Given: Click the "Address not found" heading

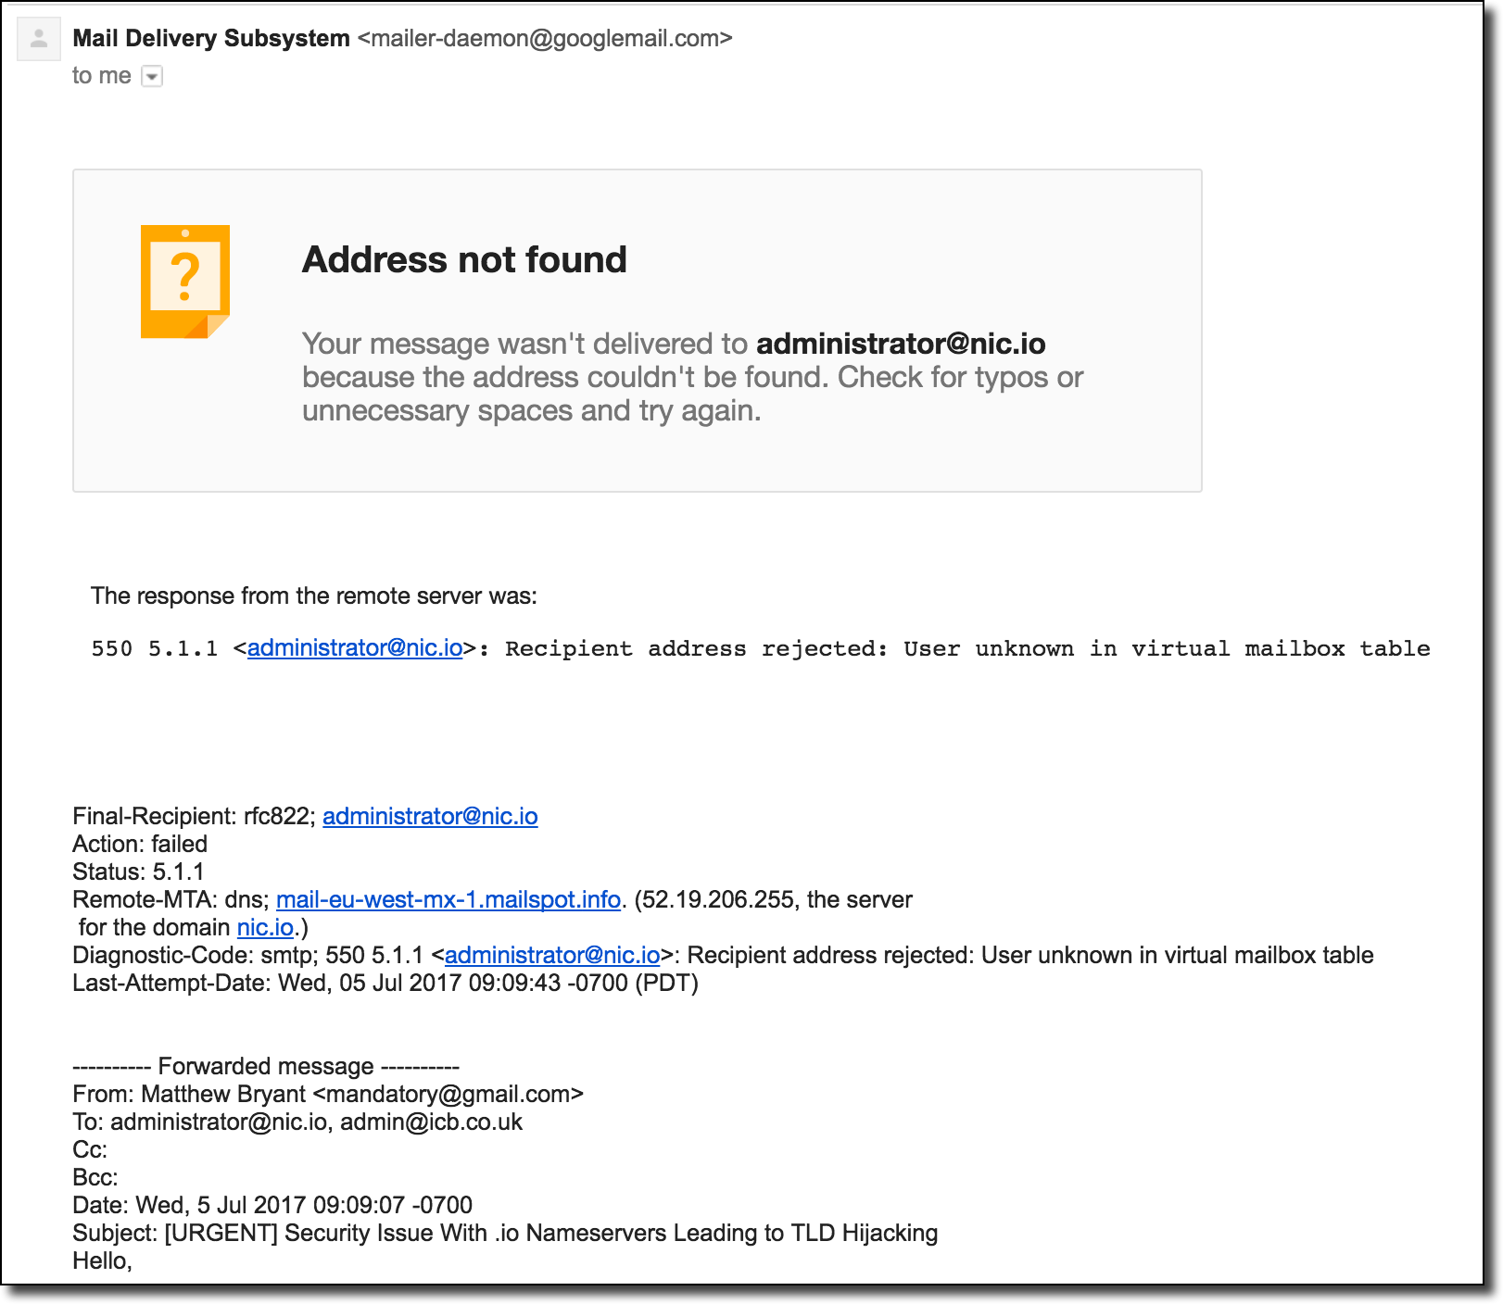Looking at the screenshot, I should 464,259.
